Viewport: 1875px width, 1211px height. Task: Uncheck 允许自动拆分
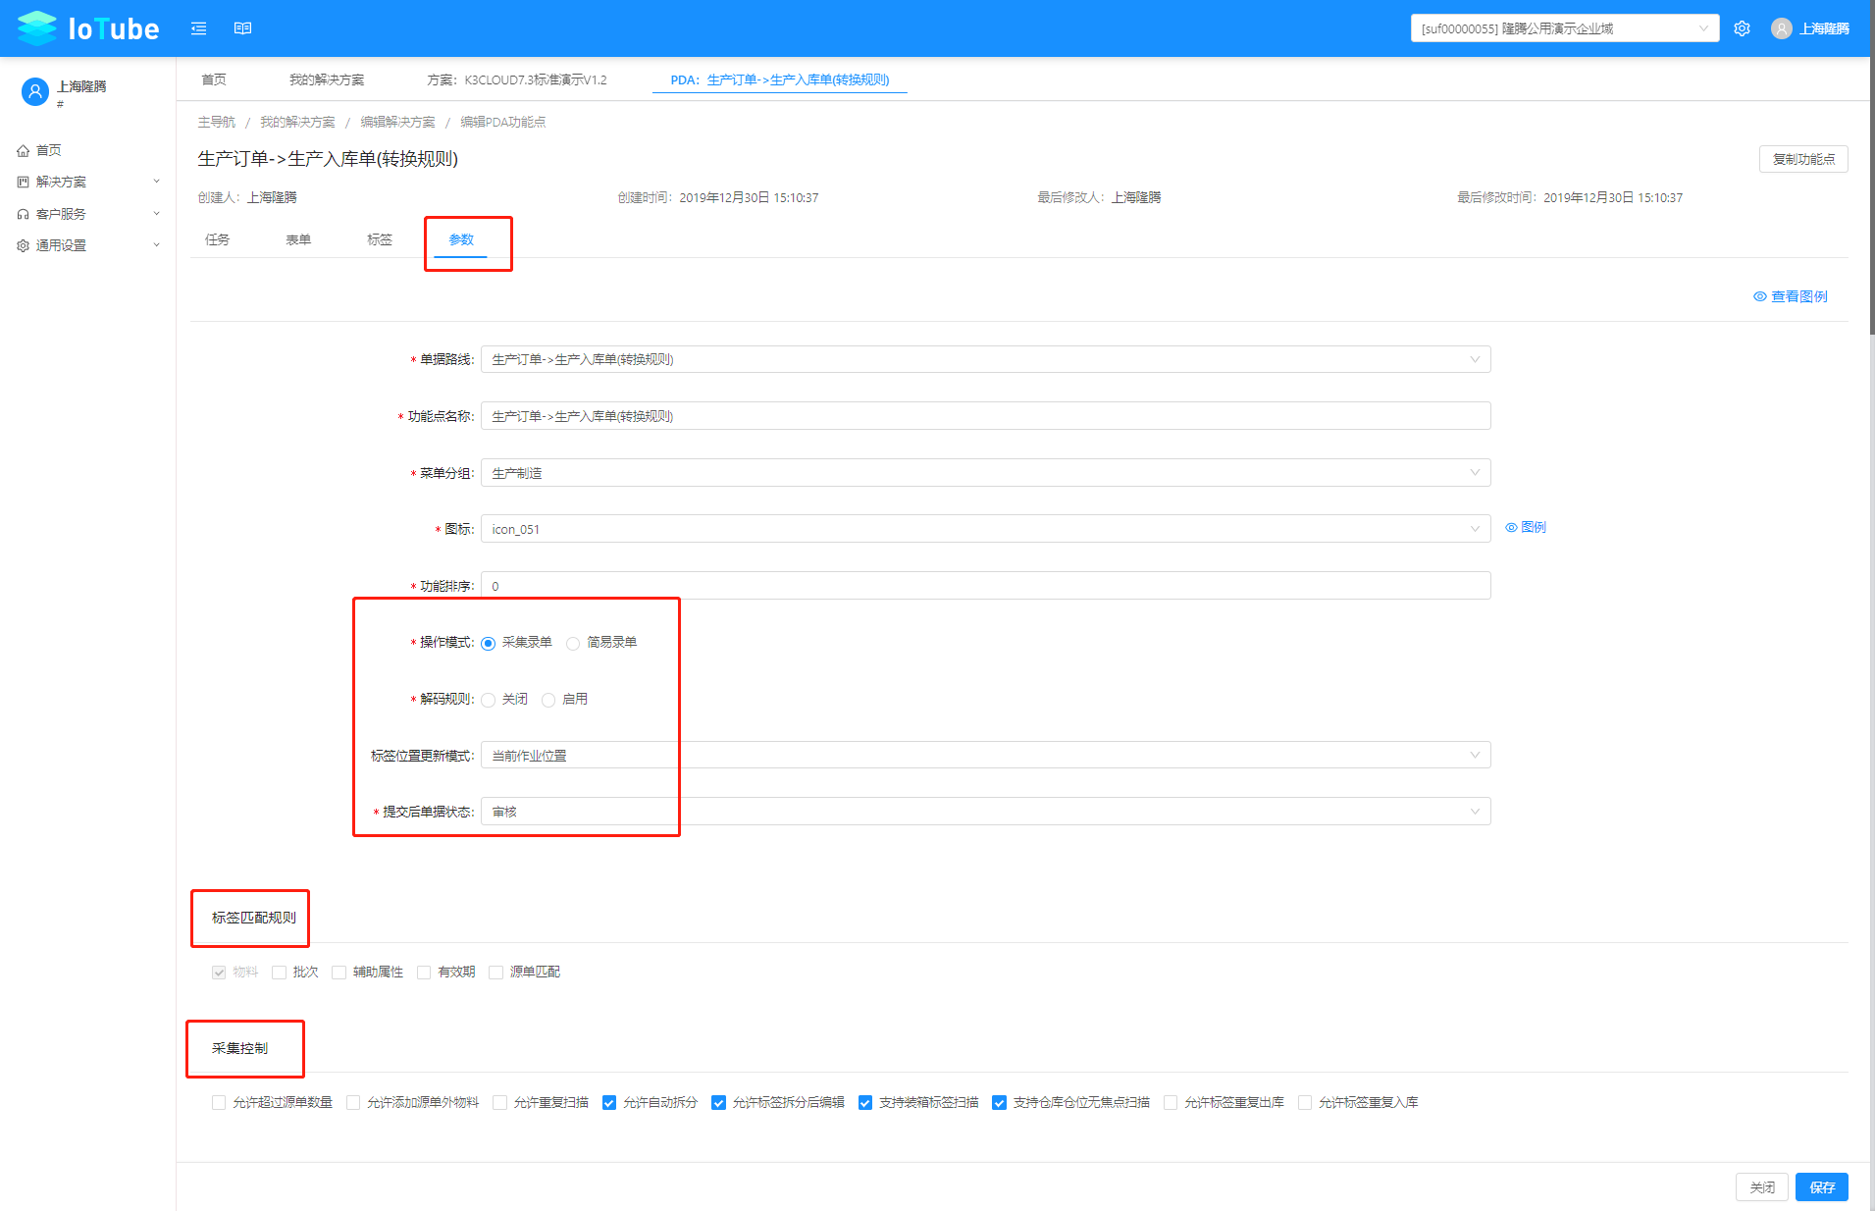pyautogui.click(x=609, y=1103)
